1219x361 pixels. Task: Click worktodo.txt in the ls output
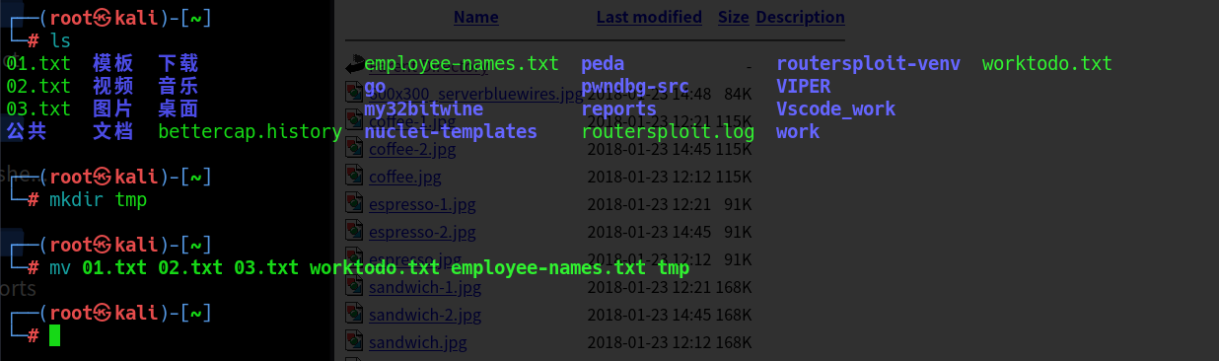[x=1047, y=63]
